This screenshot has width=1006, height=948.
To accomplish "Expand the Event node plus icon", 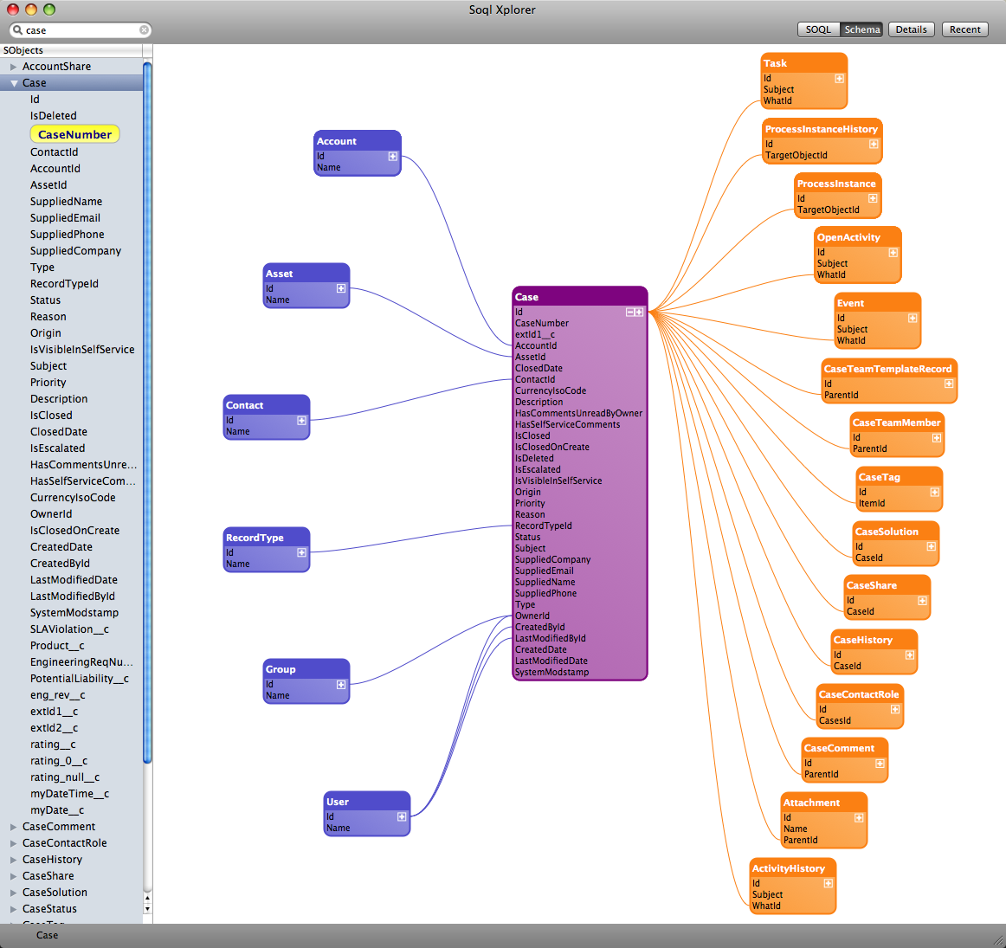I will point(912,318).
